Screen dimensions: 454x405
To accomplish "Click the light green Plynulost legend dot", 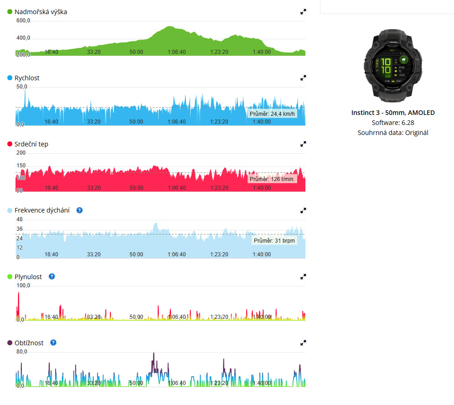I will coord(10,276).
